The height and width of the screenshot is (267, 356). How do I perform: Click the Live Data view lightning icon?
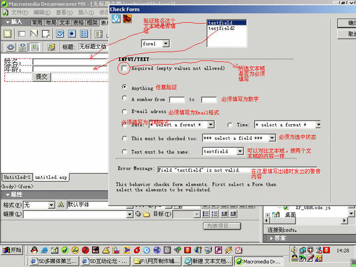pos(51,47)
